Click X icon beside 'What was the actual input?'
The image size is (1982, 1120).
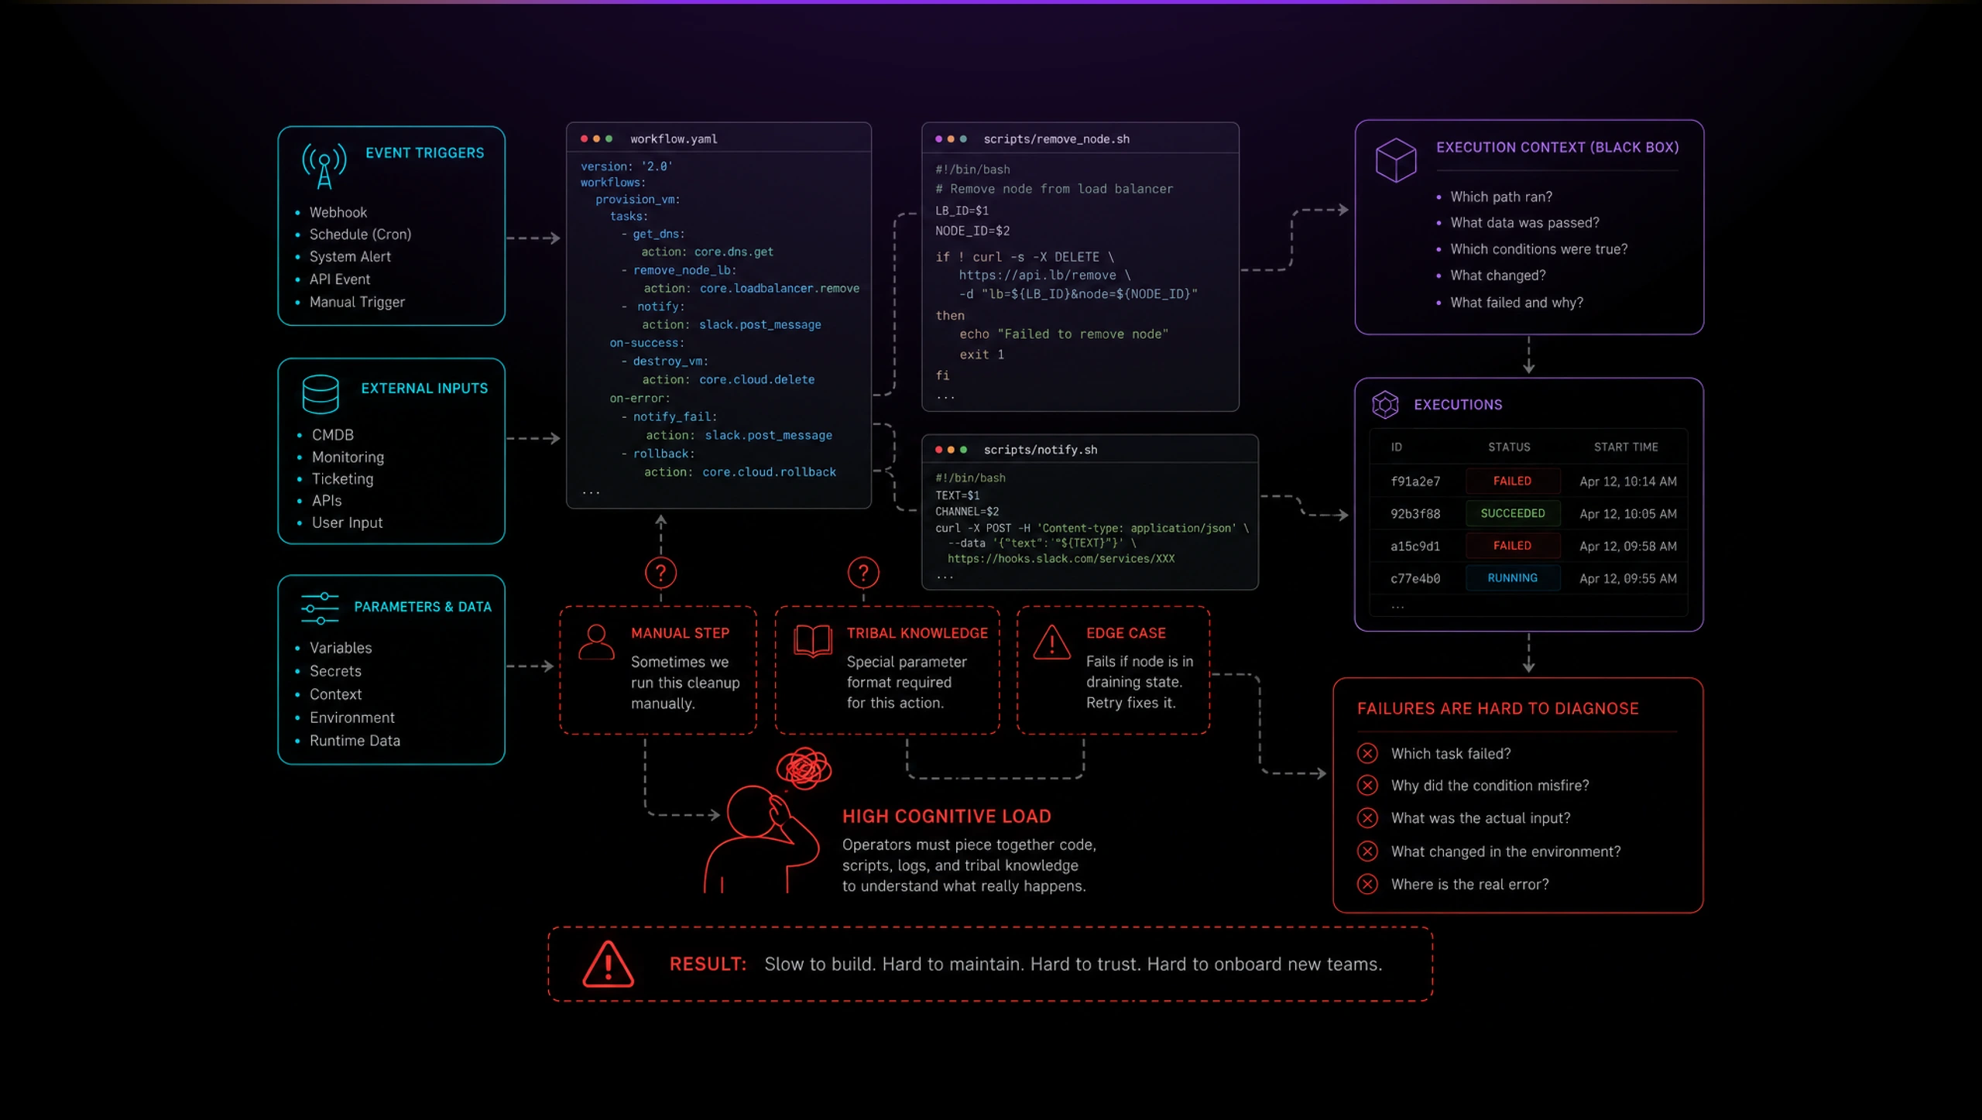pos(1367,818)
